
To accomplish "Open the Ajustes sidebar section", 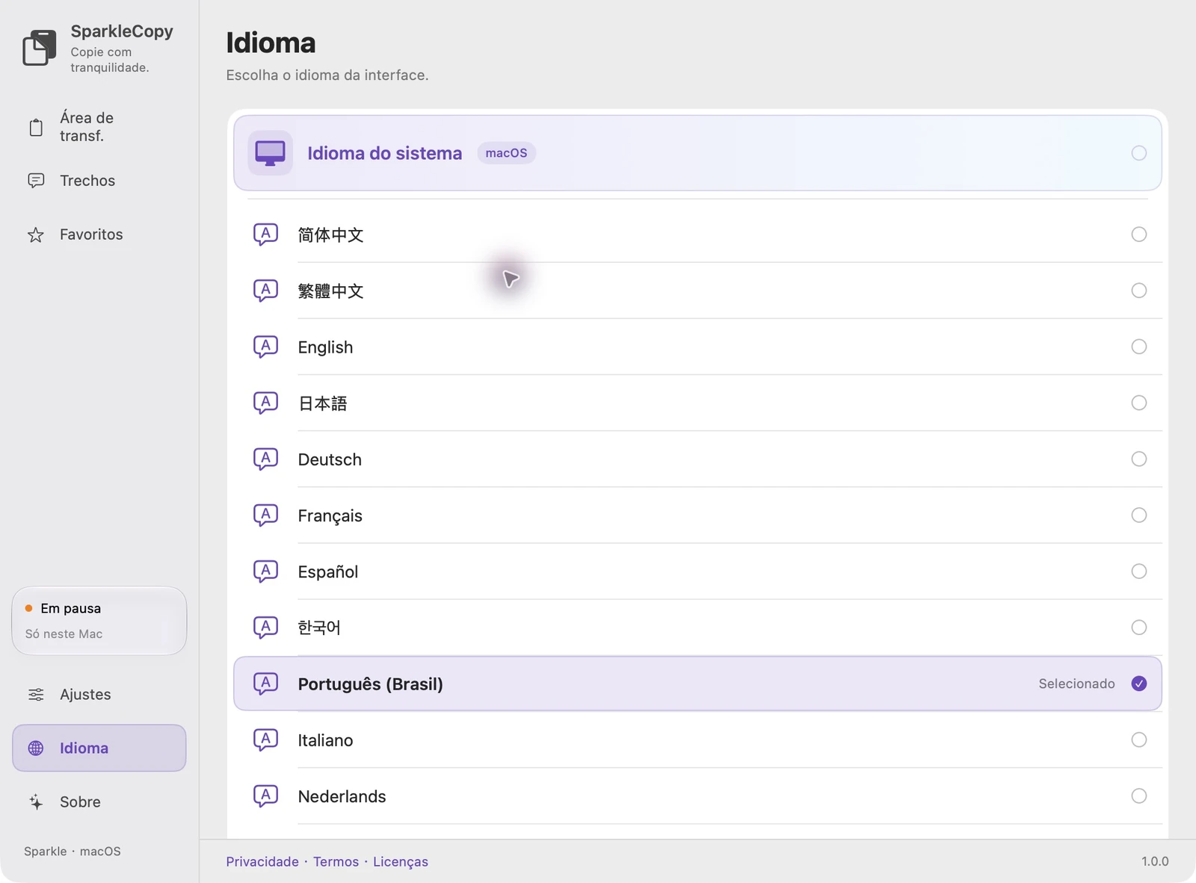I will click(99, 695).
